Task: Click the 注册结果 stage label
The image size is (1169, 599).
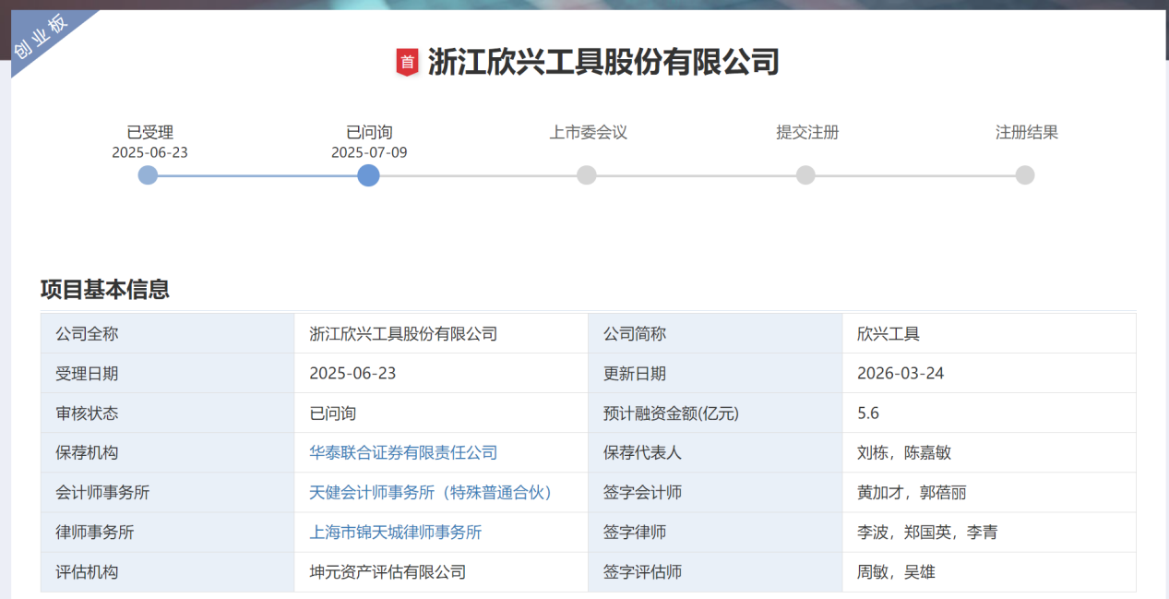Action: click(1026, 132)
